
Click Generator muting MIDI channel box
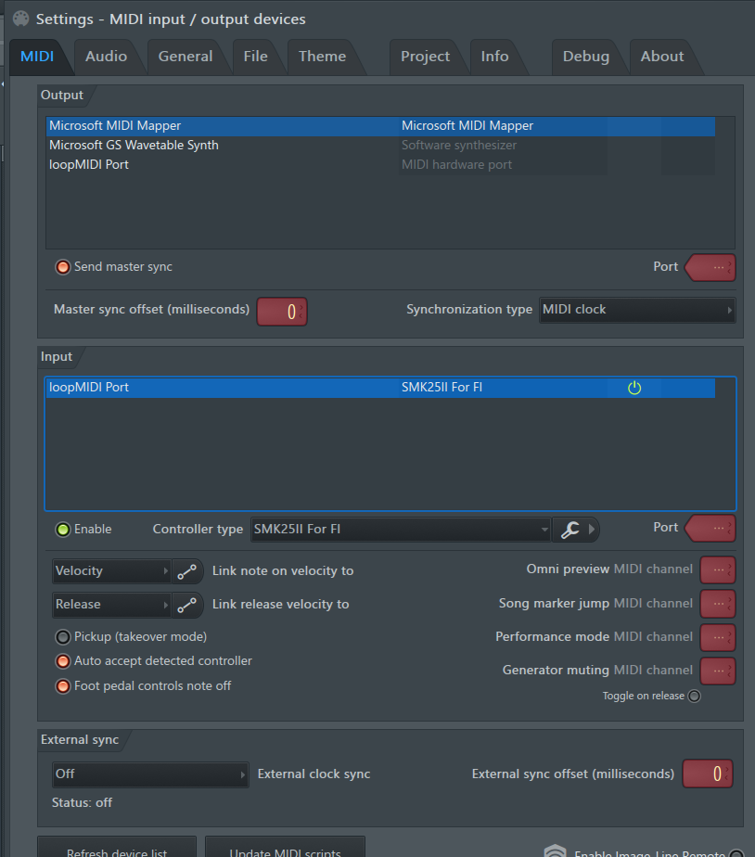coord(718,672)
